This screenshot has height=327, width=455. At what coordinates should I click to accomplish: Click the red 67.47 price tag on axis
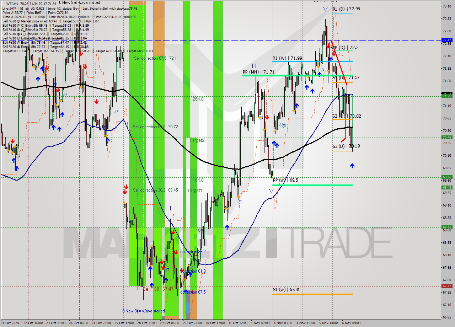pyautogui.click(x=447, y=286)
